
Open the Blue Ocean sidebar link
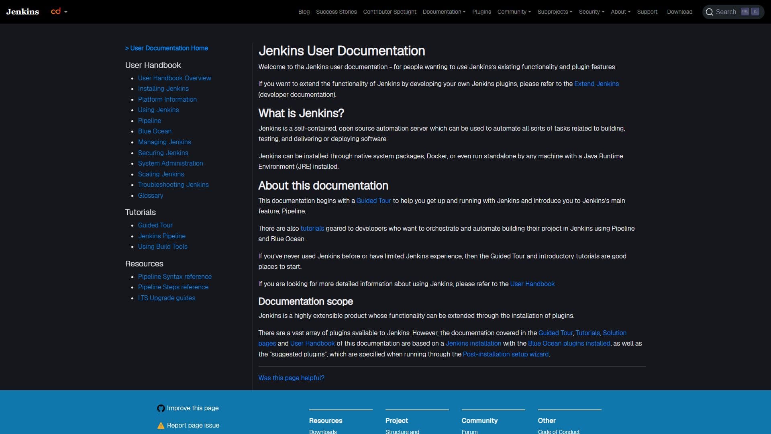click(x=155, y=131)
